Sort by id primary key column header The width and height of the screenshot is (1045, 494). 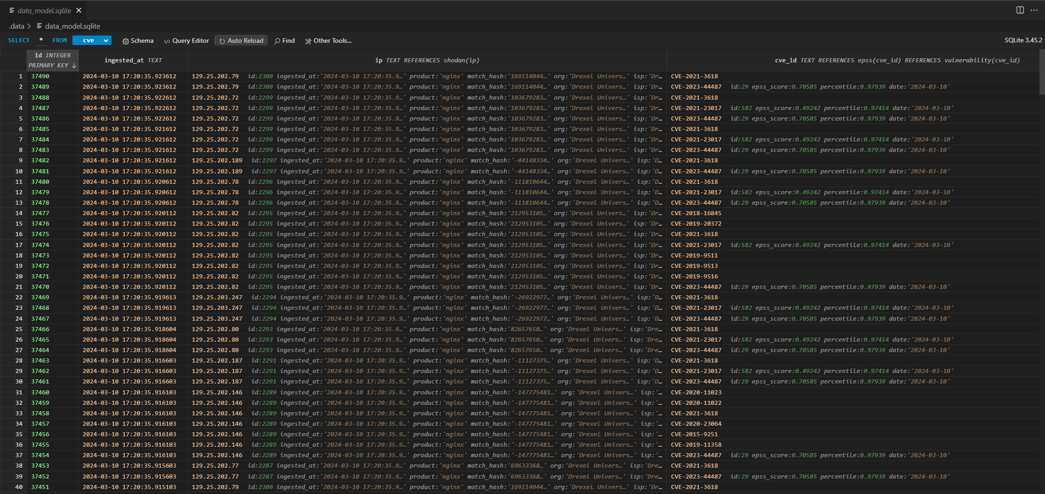52,60
